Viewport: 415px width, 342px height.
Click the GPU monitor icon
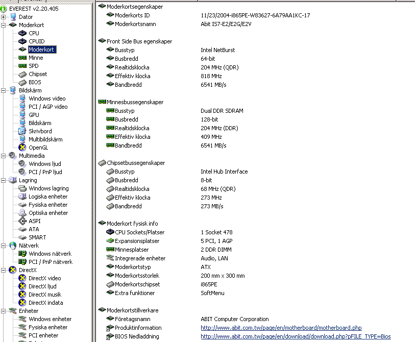click(22, 115)
